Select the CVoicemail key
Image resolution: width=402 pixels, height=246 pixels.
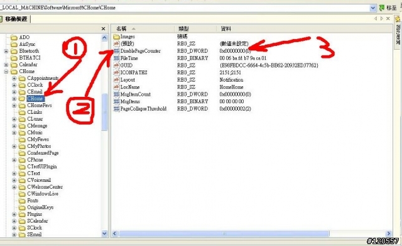pyautogui.click(x=39, y=181)
